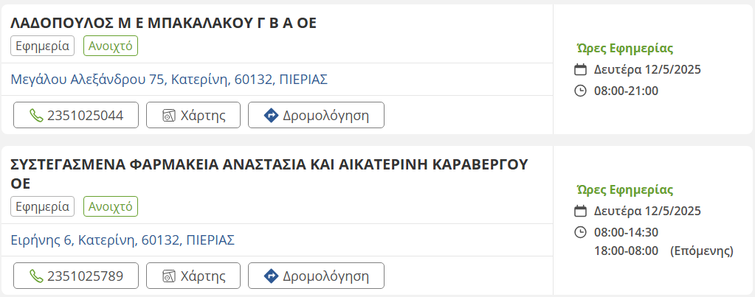Get Δρομολόγηση to Ειρήνης 6
The height and width of the screenshot is (297, 755).
click(316, 276)
